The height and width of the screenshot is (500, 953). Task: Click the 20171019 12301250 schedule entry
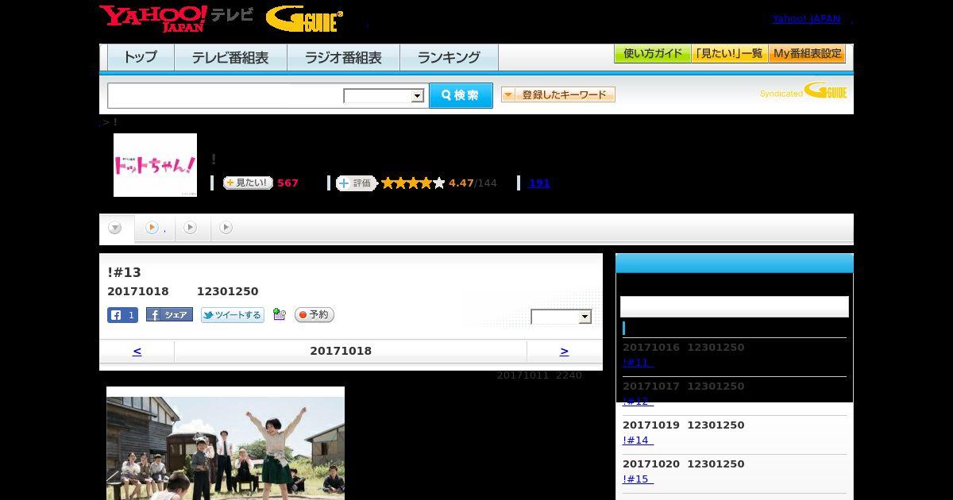pos(684,425)
